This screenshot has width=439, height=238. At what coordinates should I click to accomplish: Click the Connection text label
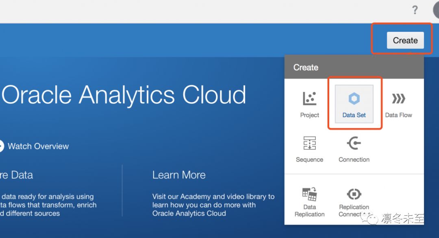point(354,159)
